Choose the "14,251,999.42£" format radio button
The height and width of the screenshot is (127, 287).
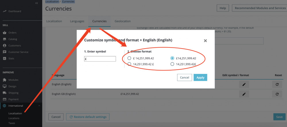coord(172,64)
